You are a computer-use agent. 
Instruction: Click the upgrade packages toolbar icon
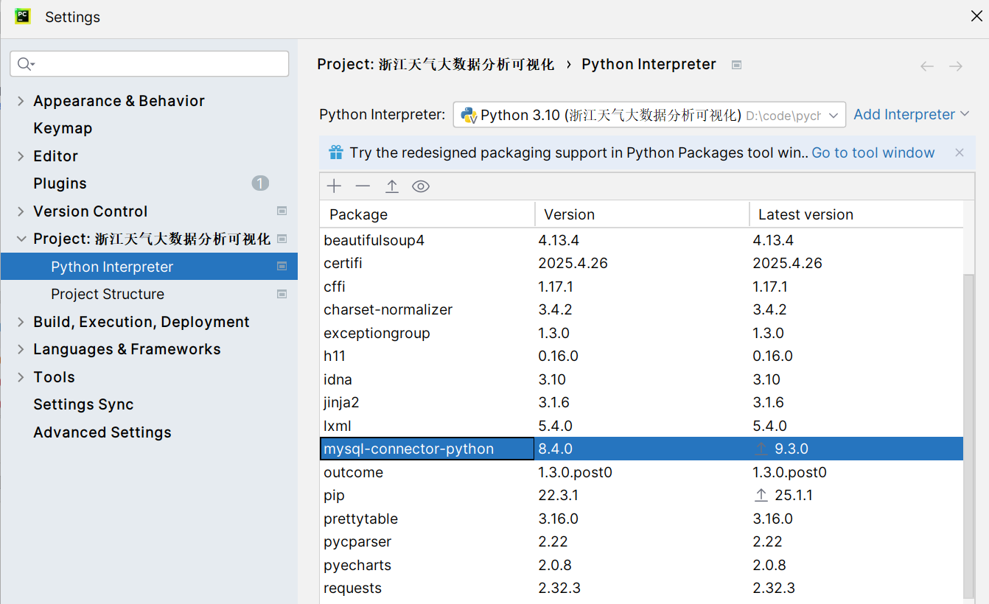(391, 186)
